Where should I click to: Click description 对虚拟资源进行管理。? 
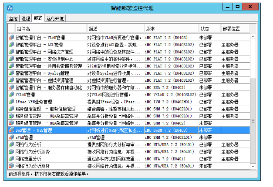point(108,80)
